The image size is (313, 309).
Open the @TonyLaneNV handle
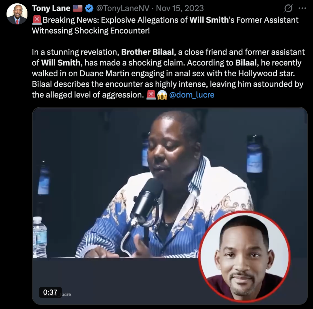(x=122, y=9)
